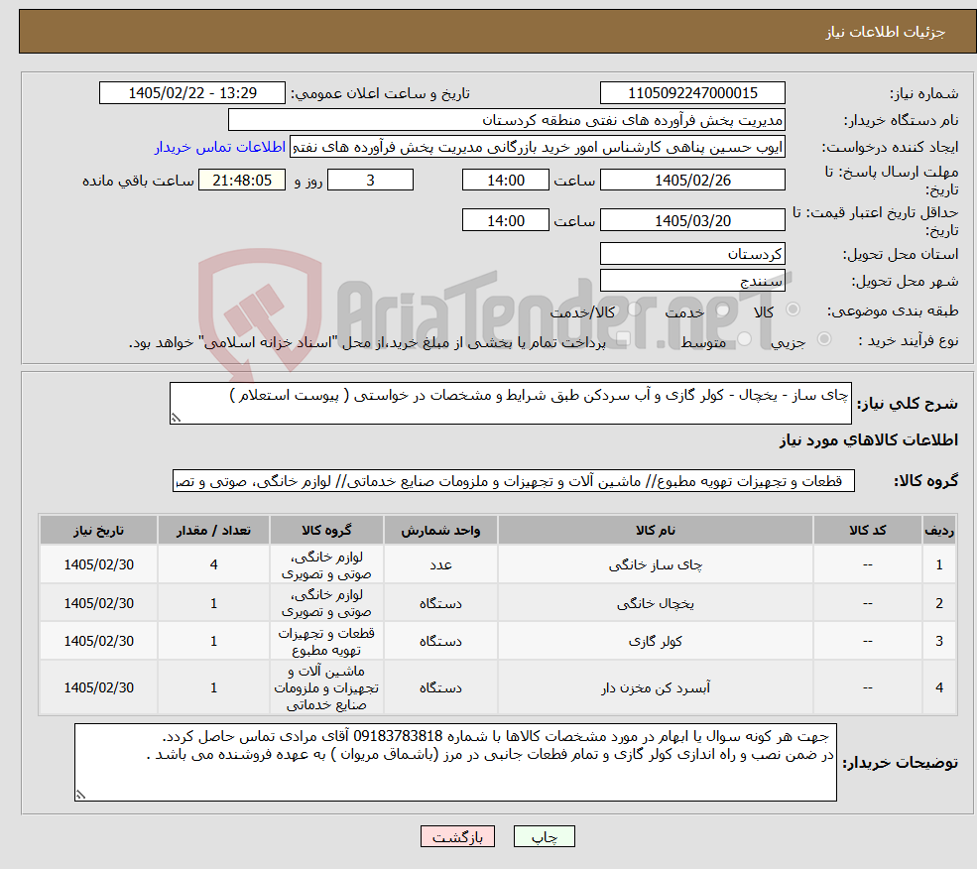Select the کالا radio button
The image size is (977, 869).
click(x=794, y=309)
